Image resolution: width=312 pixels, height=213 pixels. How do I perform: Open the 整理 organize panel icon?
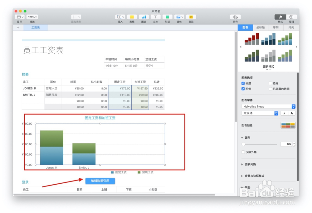point(291,17)
